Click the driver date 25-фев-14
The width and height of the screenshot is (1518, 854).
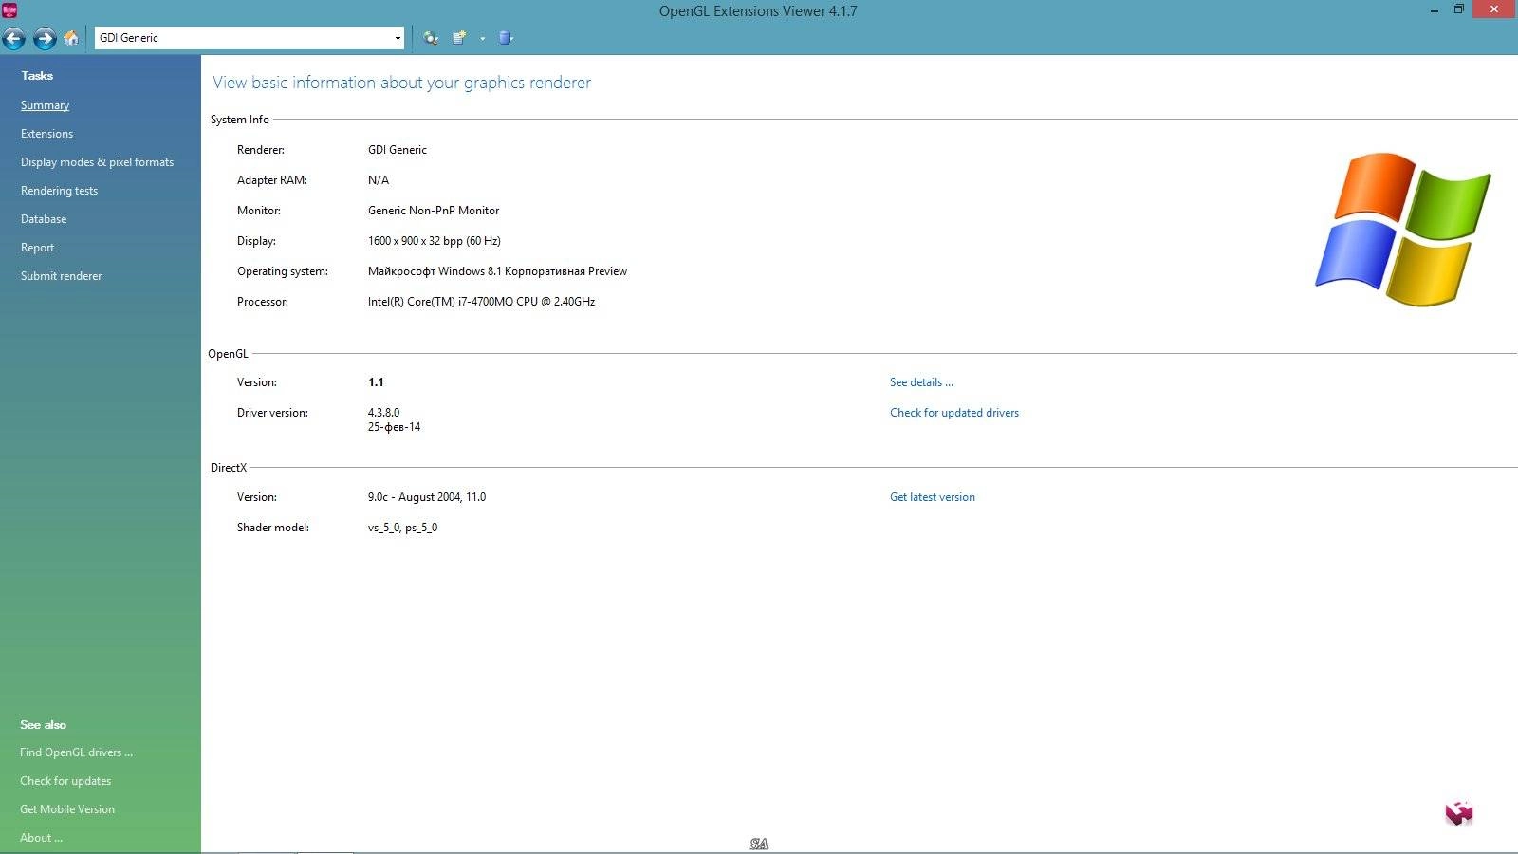coord(394,427)
